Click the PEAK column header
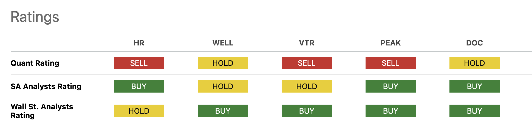This screenshot has height=132, width=532. point(390,43)
